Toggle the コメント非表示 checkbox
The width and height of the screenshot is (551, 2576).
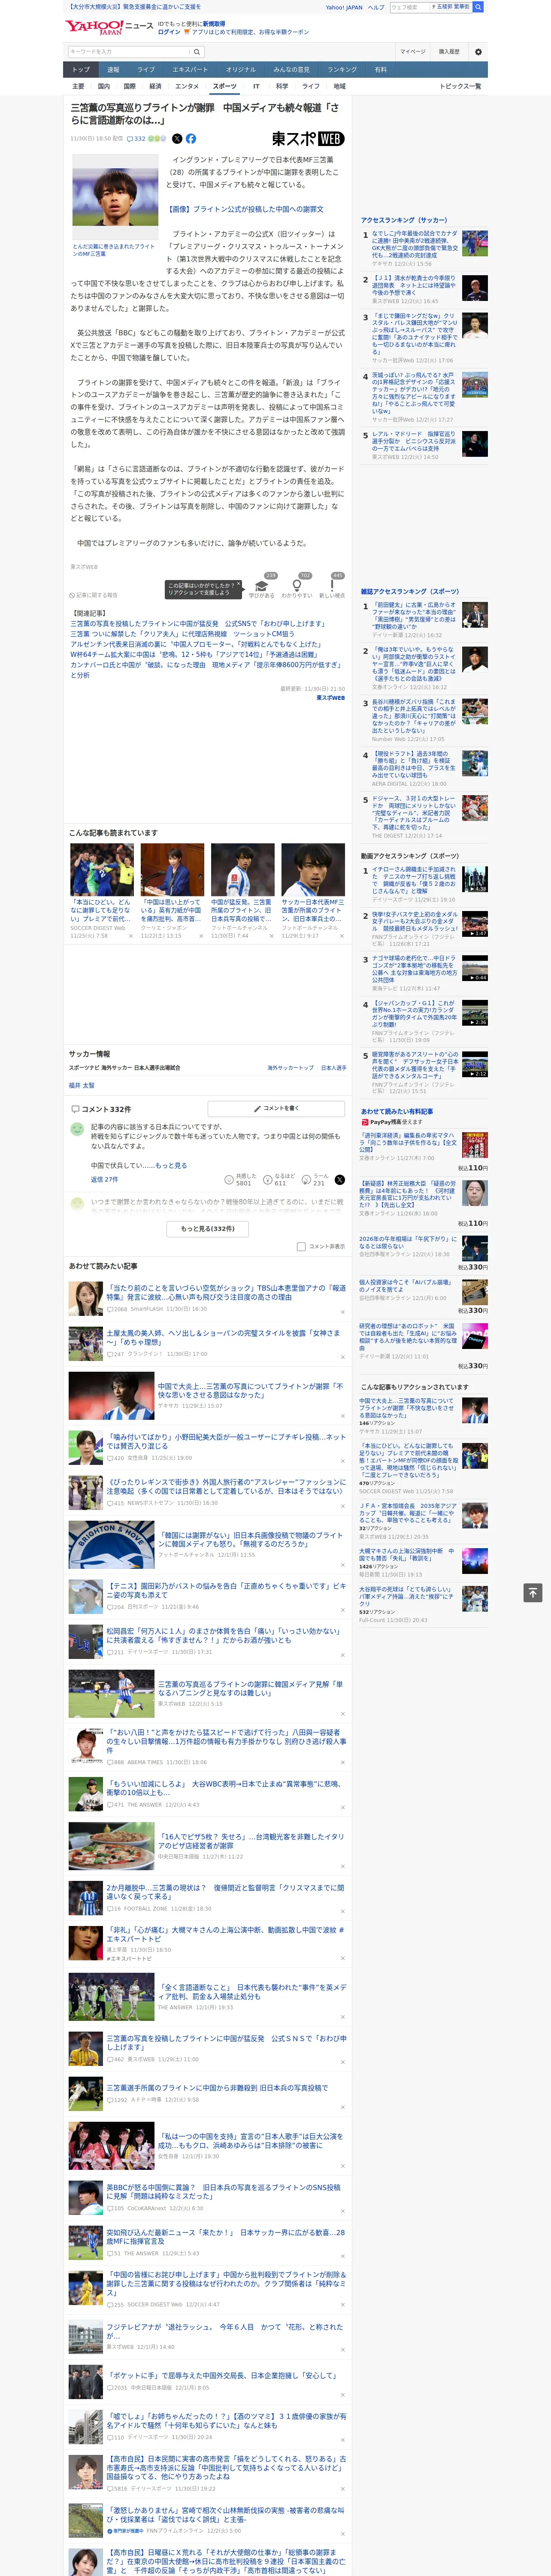point(301,1247)
